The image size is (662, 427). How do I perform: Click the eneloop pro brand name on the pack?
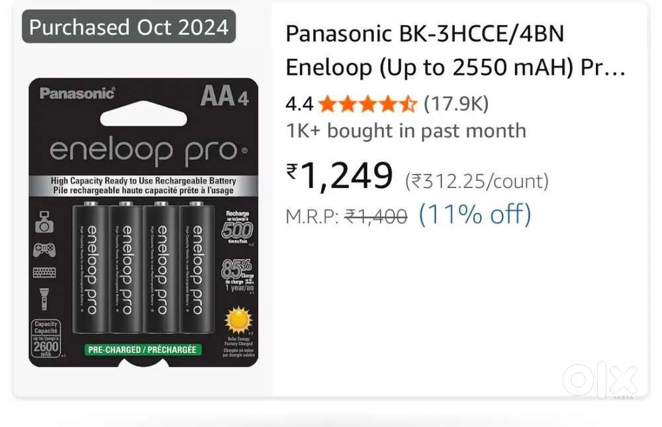144,152
